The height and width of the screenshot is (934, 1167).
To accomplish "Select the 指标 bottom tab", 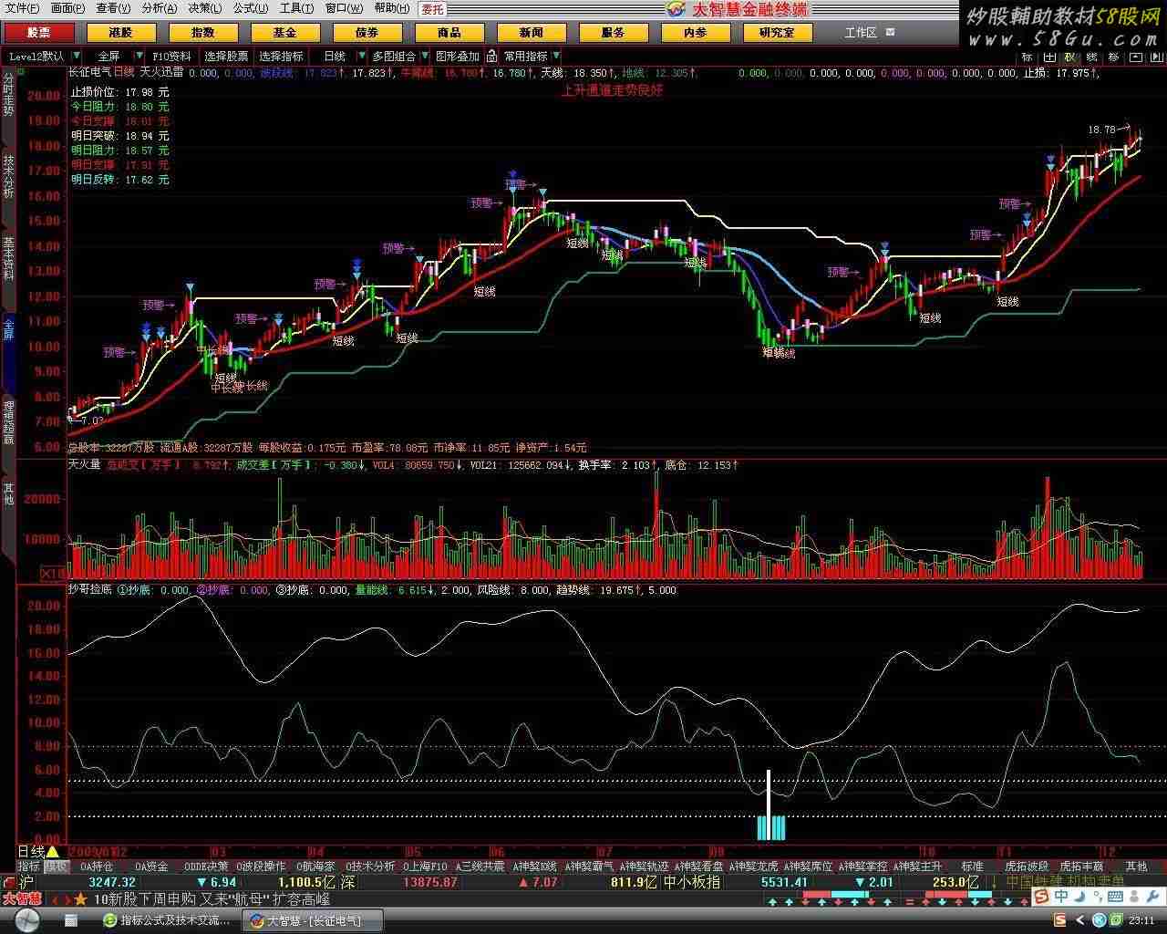I will click(x=28, y=866).
